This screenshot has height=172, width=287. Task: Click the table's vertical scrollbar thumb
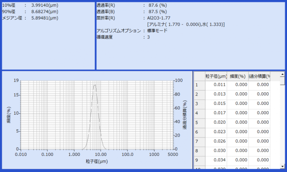click(282, 81)
